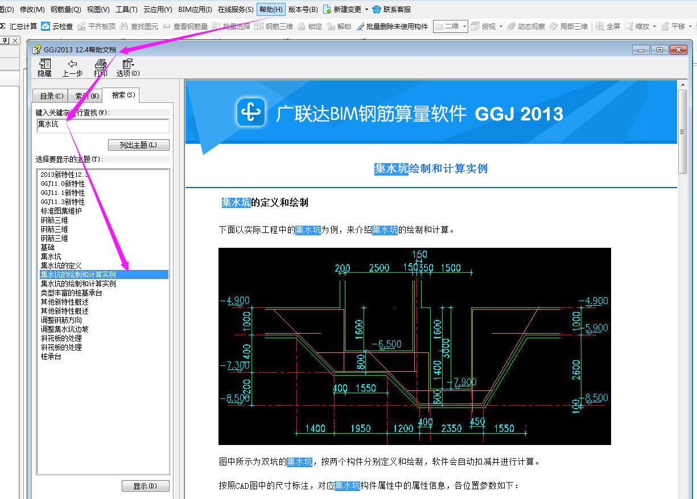
Task: Click the help content vertical scrollbar thumb
Action: point(683,132)
